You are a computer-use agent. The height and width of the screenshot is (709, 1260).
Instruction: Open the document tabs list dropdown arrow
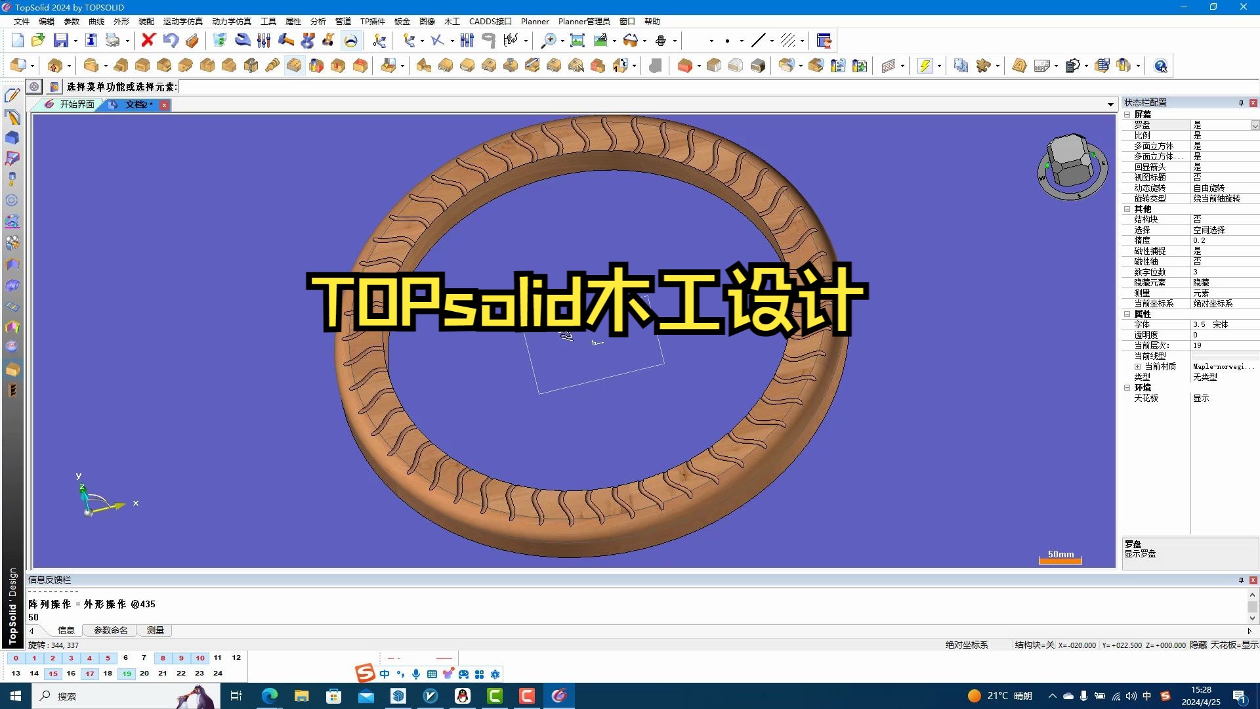point(1110,104)
